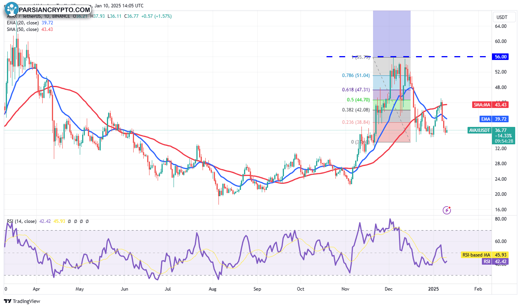Viewport: 521px width, 308px height.
Task: Click the Apr date on time axis
Action: (36, 289)
